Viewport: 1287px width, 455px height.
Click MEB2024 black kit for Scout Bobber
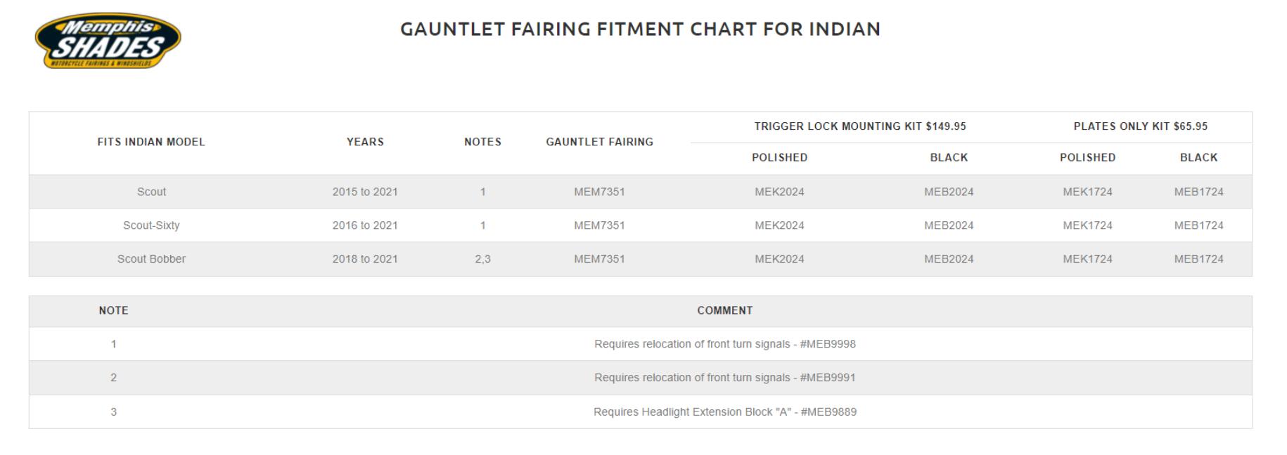pos(949,259)
